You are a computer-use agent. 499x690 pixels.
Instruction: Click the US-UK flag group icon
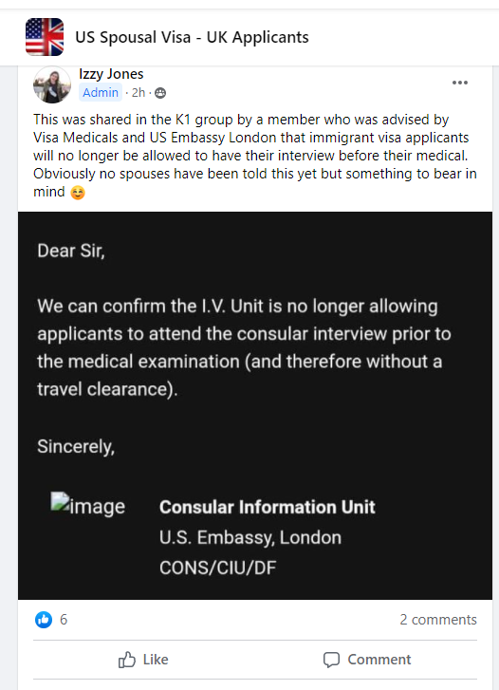(x=45, y=37)
